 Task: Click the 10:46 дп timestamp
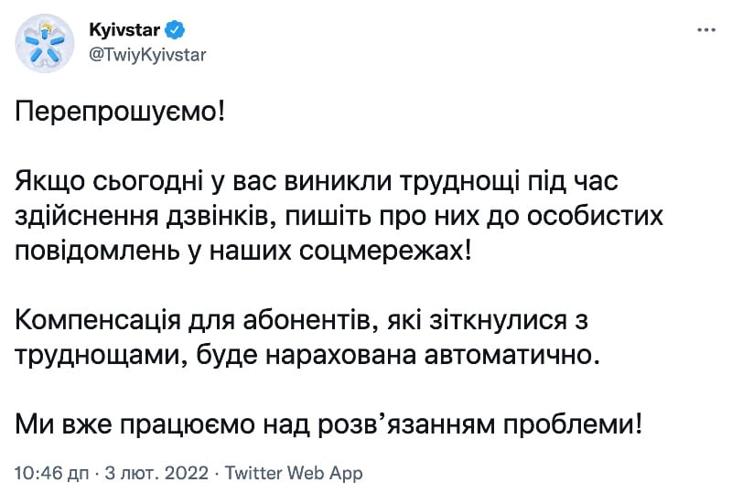pos(52,473)
